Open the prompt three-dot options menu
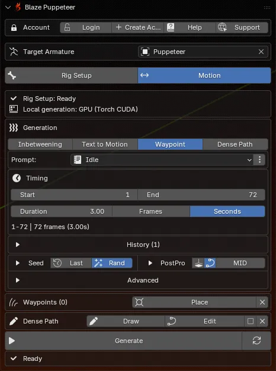Screen dimensions: 276x371 (x=259, y=160)
